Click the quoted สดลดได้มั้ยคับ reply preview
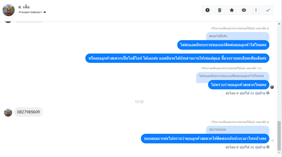This screenshot has height=157, width=282. click(x=238, y=36)
